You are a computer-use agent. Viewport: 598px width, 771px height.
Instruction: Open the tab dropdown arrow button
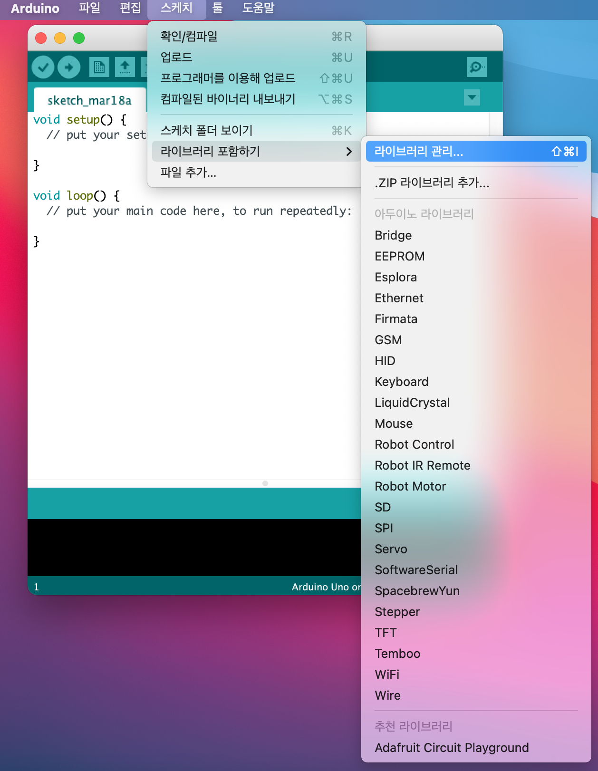coord(472,97)
